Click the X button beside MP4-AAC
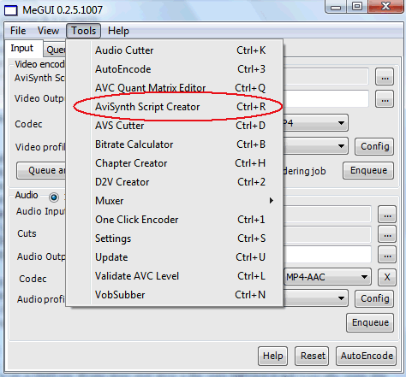Screen dimensions: 406x377 387,277
